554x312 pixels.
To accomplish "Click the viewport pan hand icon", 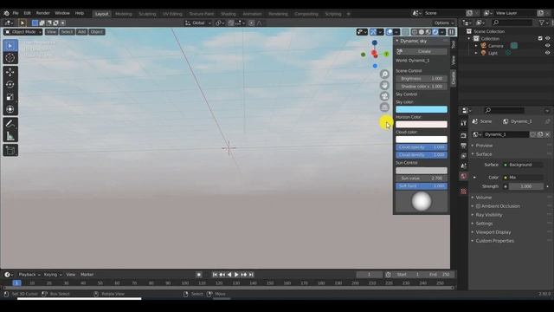I will point(384,85).
